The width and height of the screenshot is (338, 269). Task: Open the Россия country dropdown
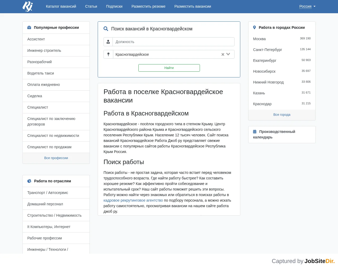click(x=307, y=6)
